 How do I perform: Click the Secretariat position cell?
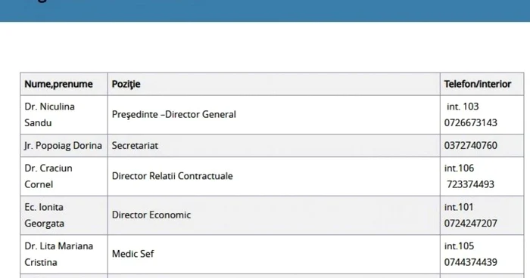(x=274, y=145)
